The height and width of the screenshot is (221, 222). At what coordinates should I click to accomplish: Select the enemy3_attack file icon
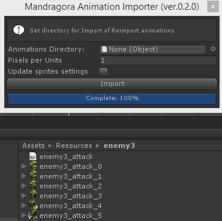33,157
